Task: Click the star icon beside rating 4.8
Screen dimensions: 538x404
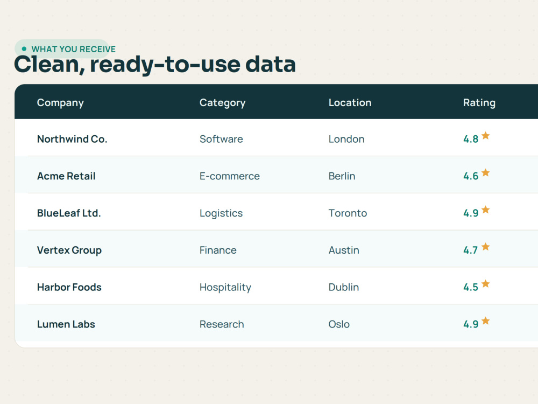Action: (x=485, y=136)
